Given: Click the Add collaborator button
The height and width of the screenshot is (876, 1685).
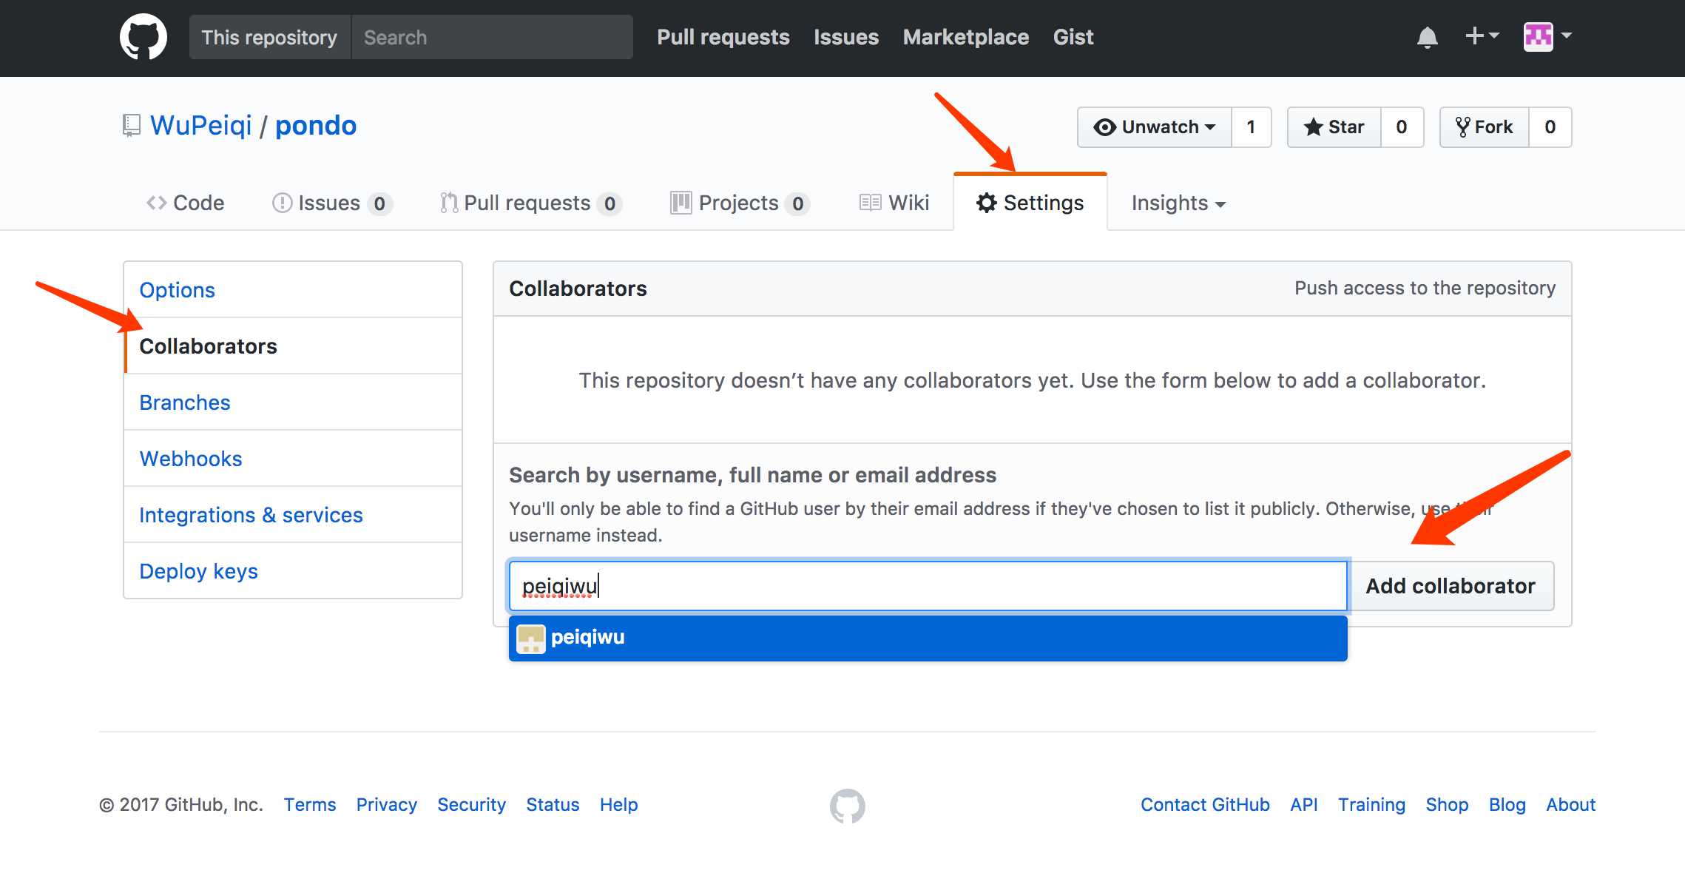Looking at the screenshot, I should point(1450,586).
